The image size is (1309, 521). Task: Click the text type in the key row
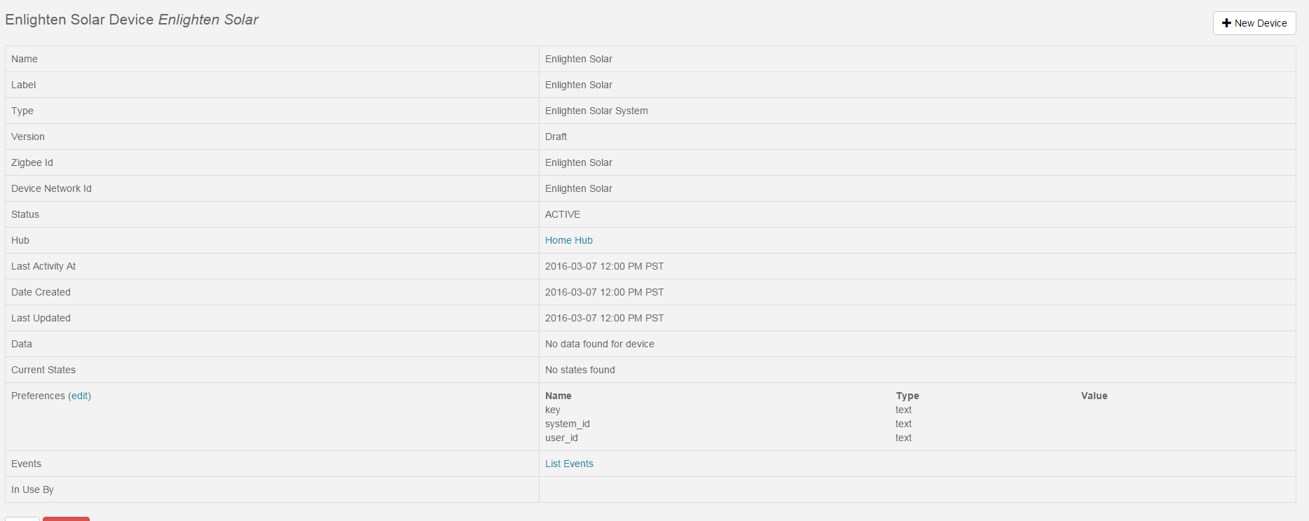(903, 410)
